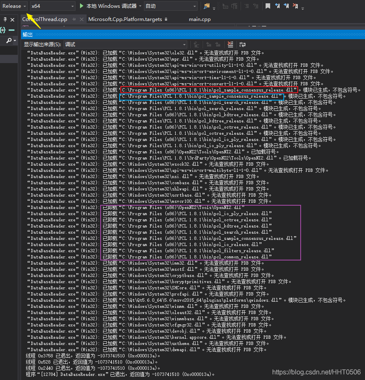Click the braces icon in left panel
This screenshot has width=365, height=380.
3,30
